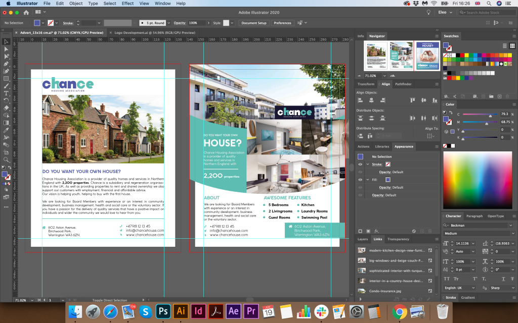
Task: Select the Eraser tool
Action: [6, 107]
